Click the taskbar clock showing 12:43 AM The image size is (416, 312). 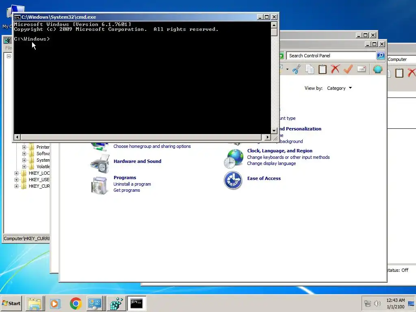point(396,303)
